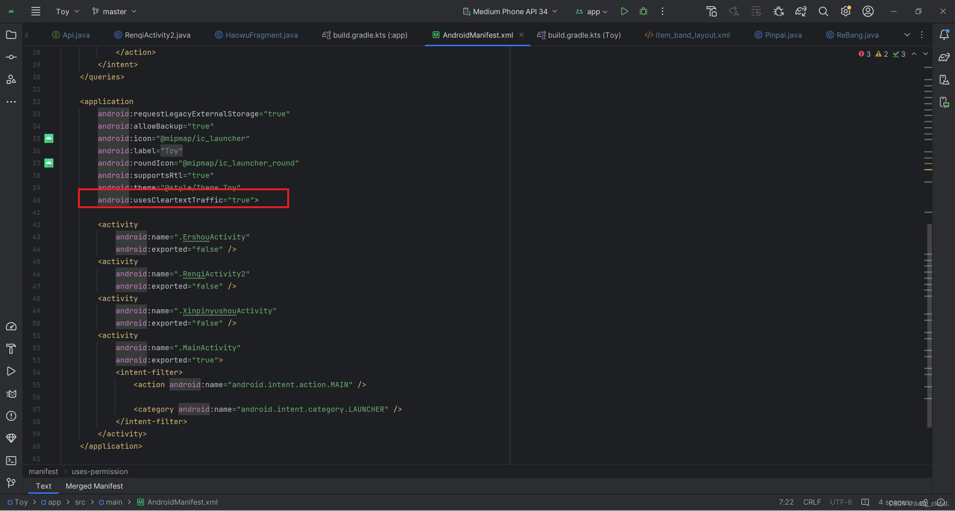Image resolution: width=955 pixels, height=511 pixels.
Task: Open the Terminal tool window
Action: pyautogui.click(x=11, y=461)
